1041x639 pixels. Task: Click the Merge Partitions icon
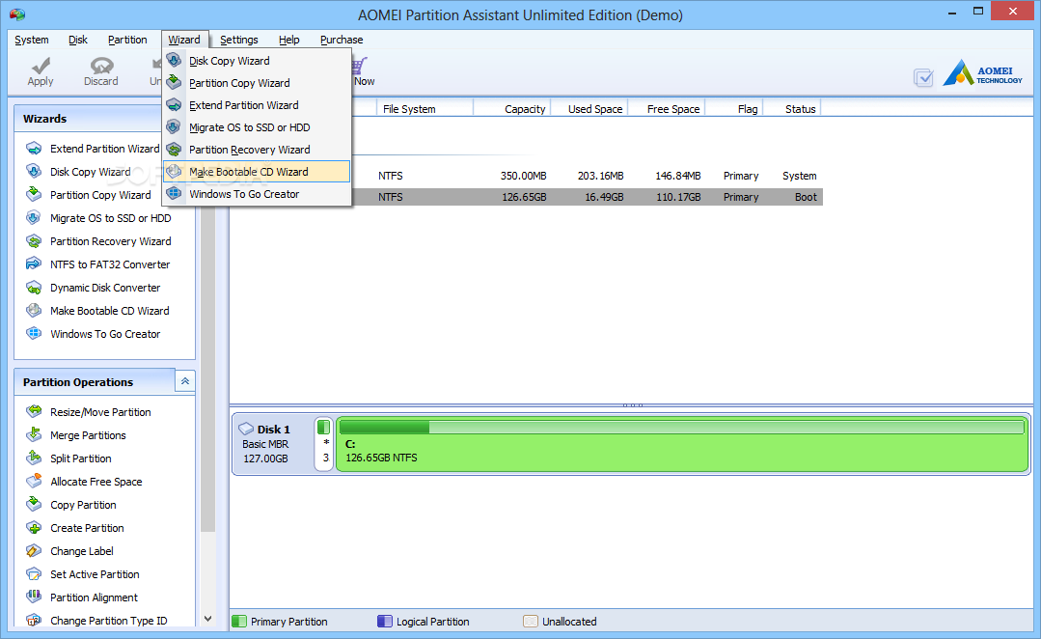(34, 435)
